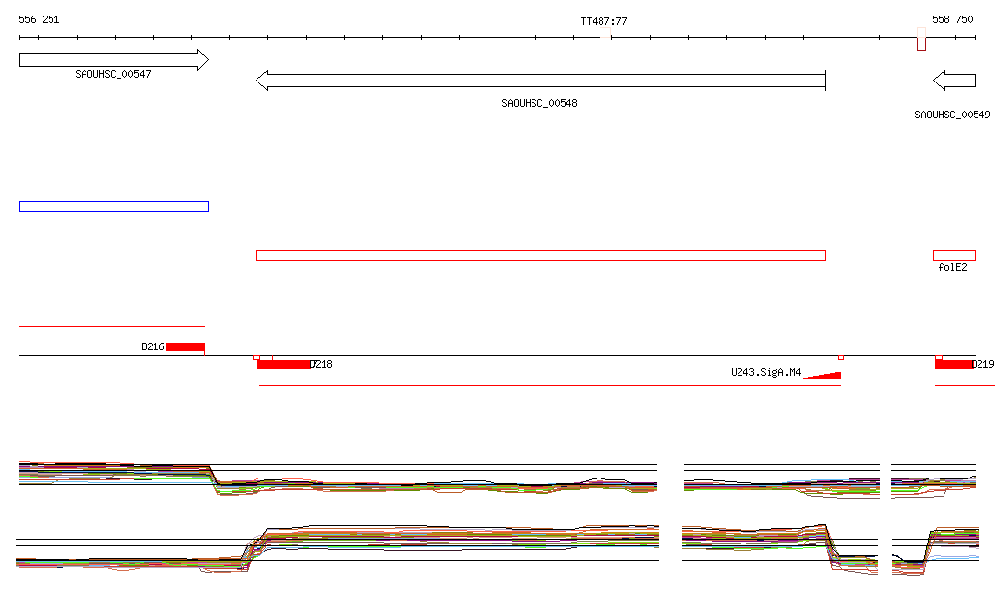Select the long red outlined rectangle
This screenshot has width=995, height=593.
[x=540, y=256]
